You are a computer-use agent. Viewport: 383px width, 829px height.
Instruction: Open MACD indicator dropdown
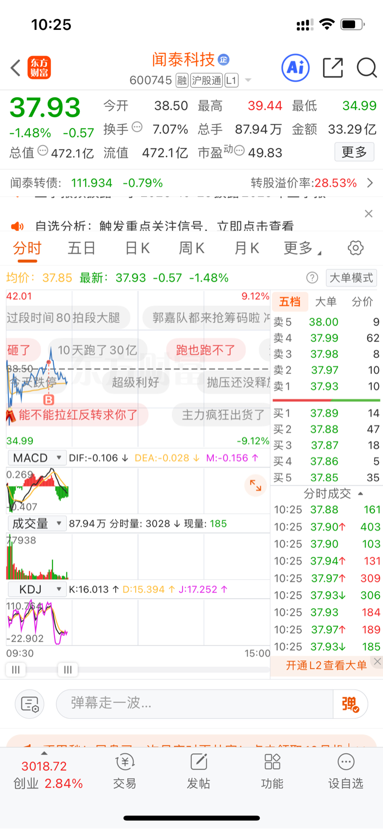click(37, 458)
